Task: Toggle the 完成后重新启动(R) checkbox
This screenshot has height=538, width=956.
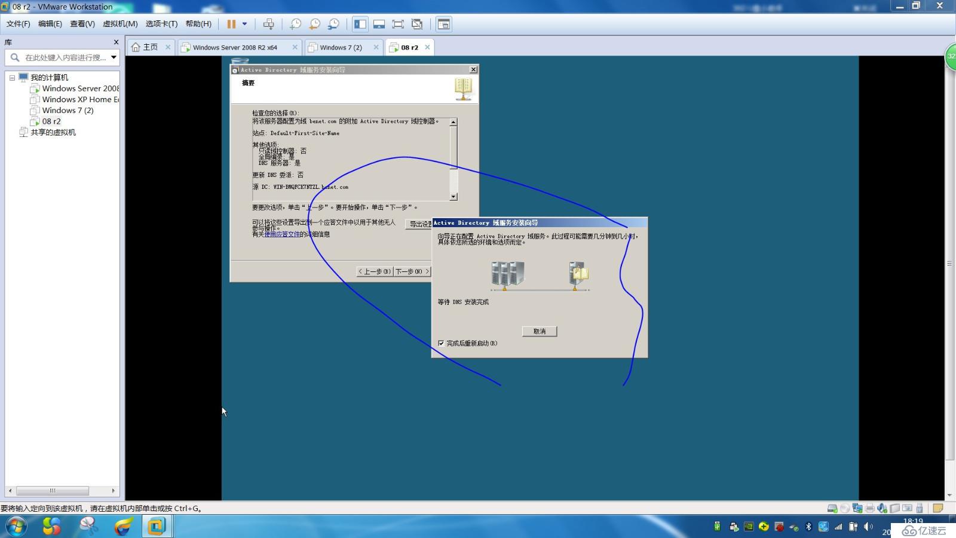Action: (441, 343)
